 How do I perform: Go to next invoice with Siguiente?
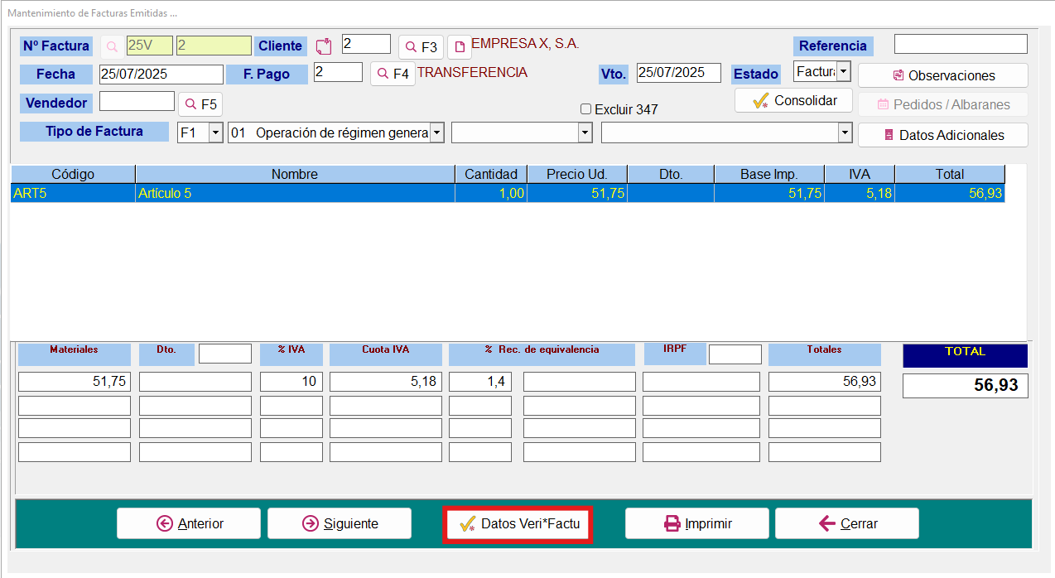coord(340,523)
